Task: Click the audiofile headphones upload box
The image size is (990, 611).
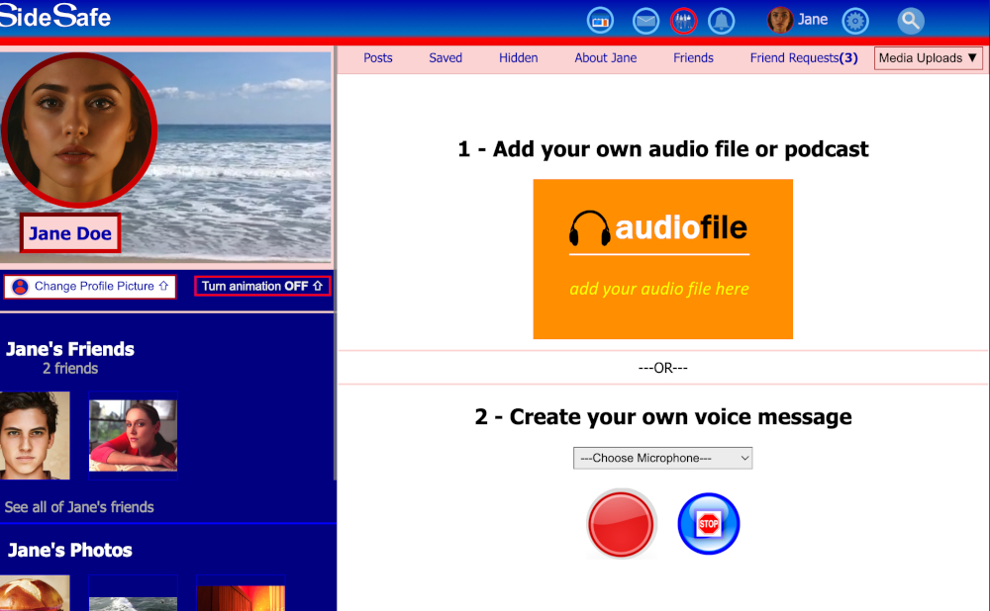Action: click(x=662, y=259)
